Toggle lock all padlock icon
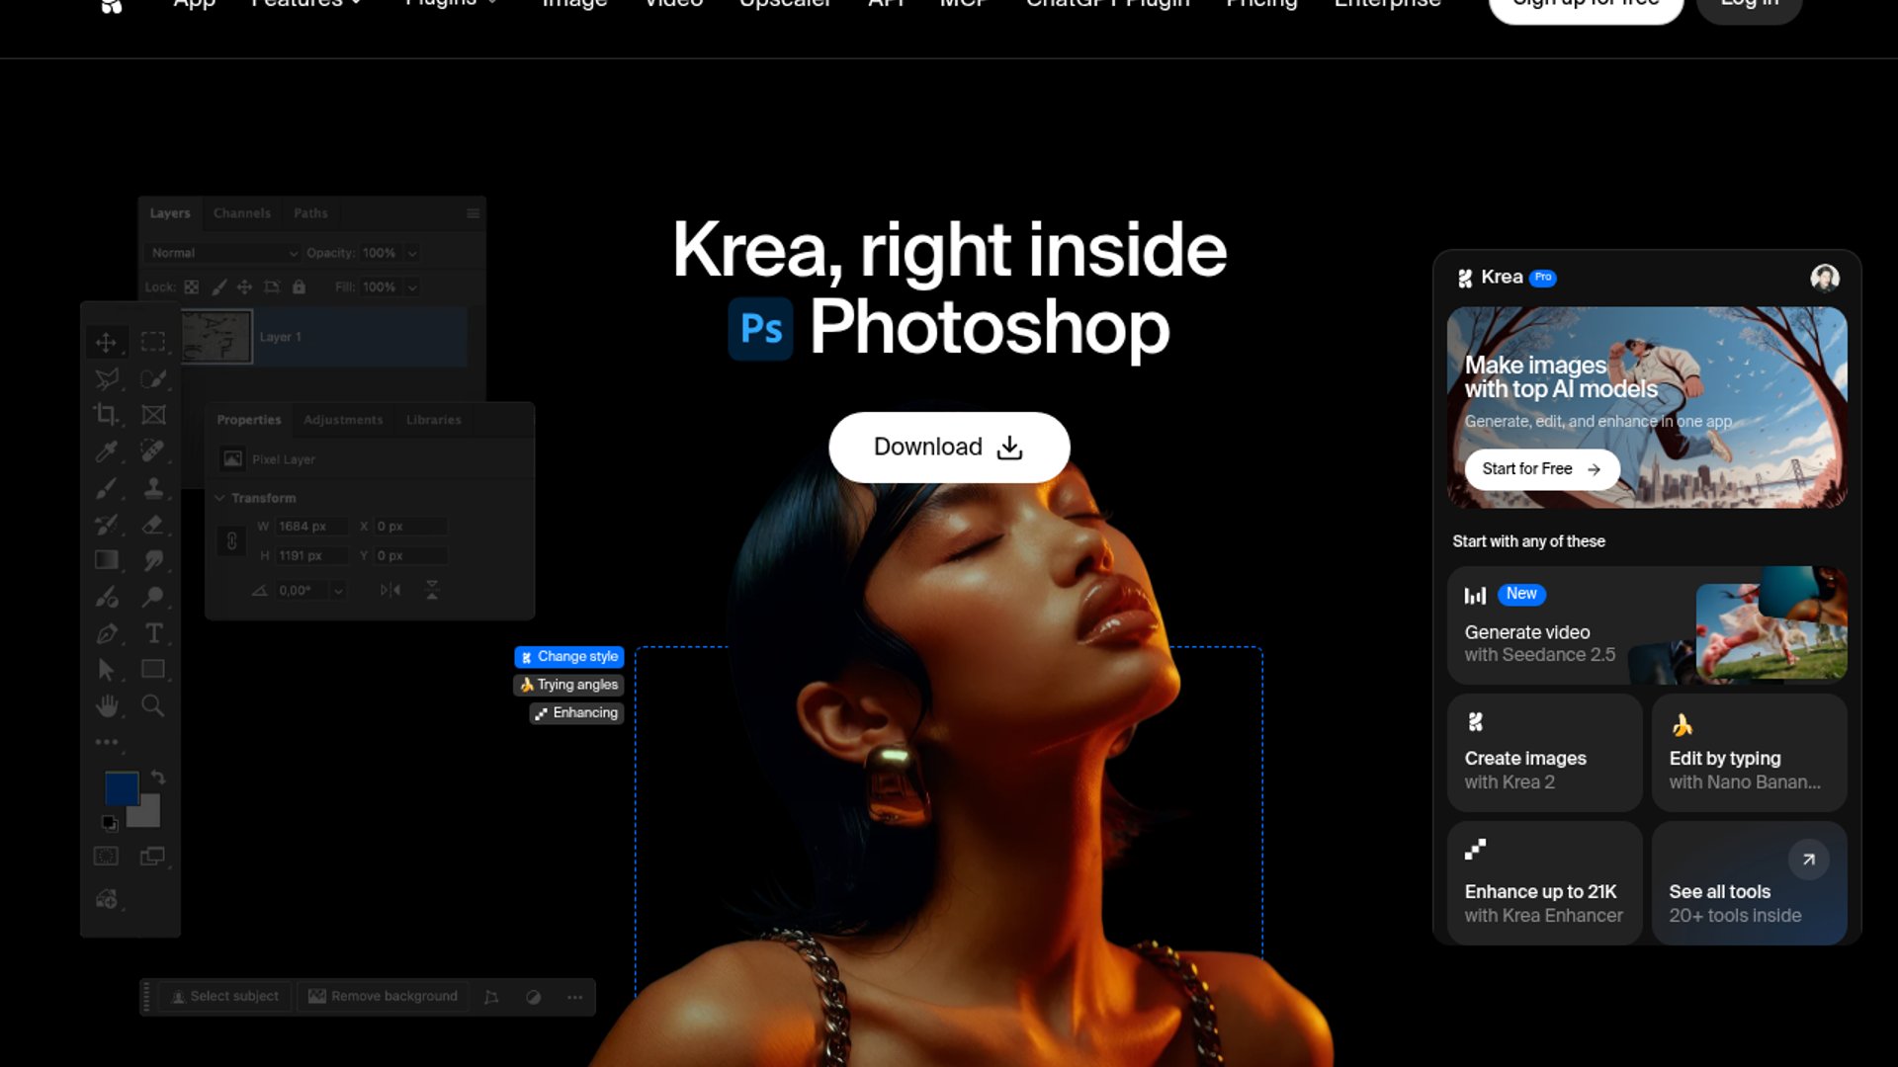The image size is (1898, 1067). (299, 287)
